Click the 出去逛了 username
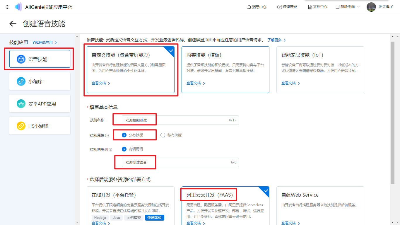400x225 pixels. pos(386,7)
